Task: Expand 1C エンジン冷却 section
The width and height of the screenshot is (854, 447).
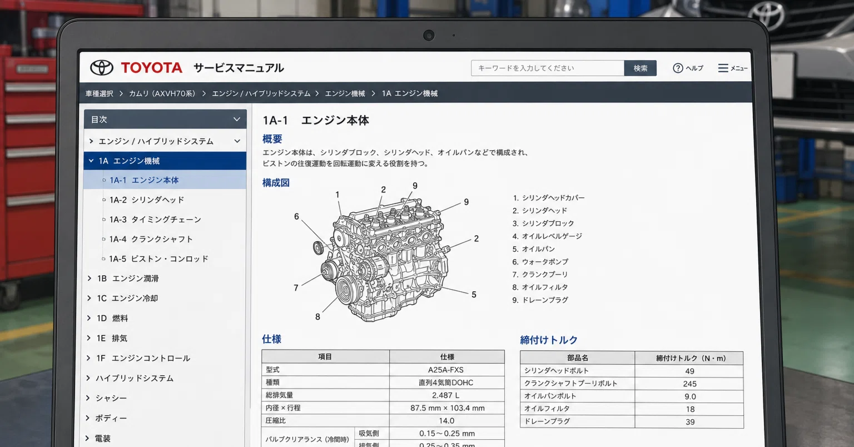Action: coord(89,298)
